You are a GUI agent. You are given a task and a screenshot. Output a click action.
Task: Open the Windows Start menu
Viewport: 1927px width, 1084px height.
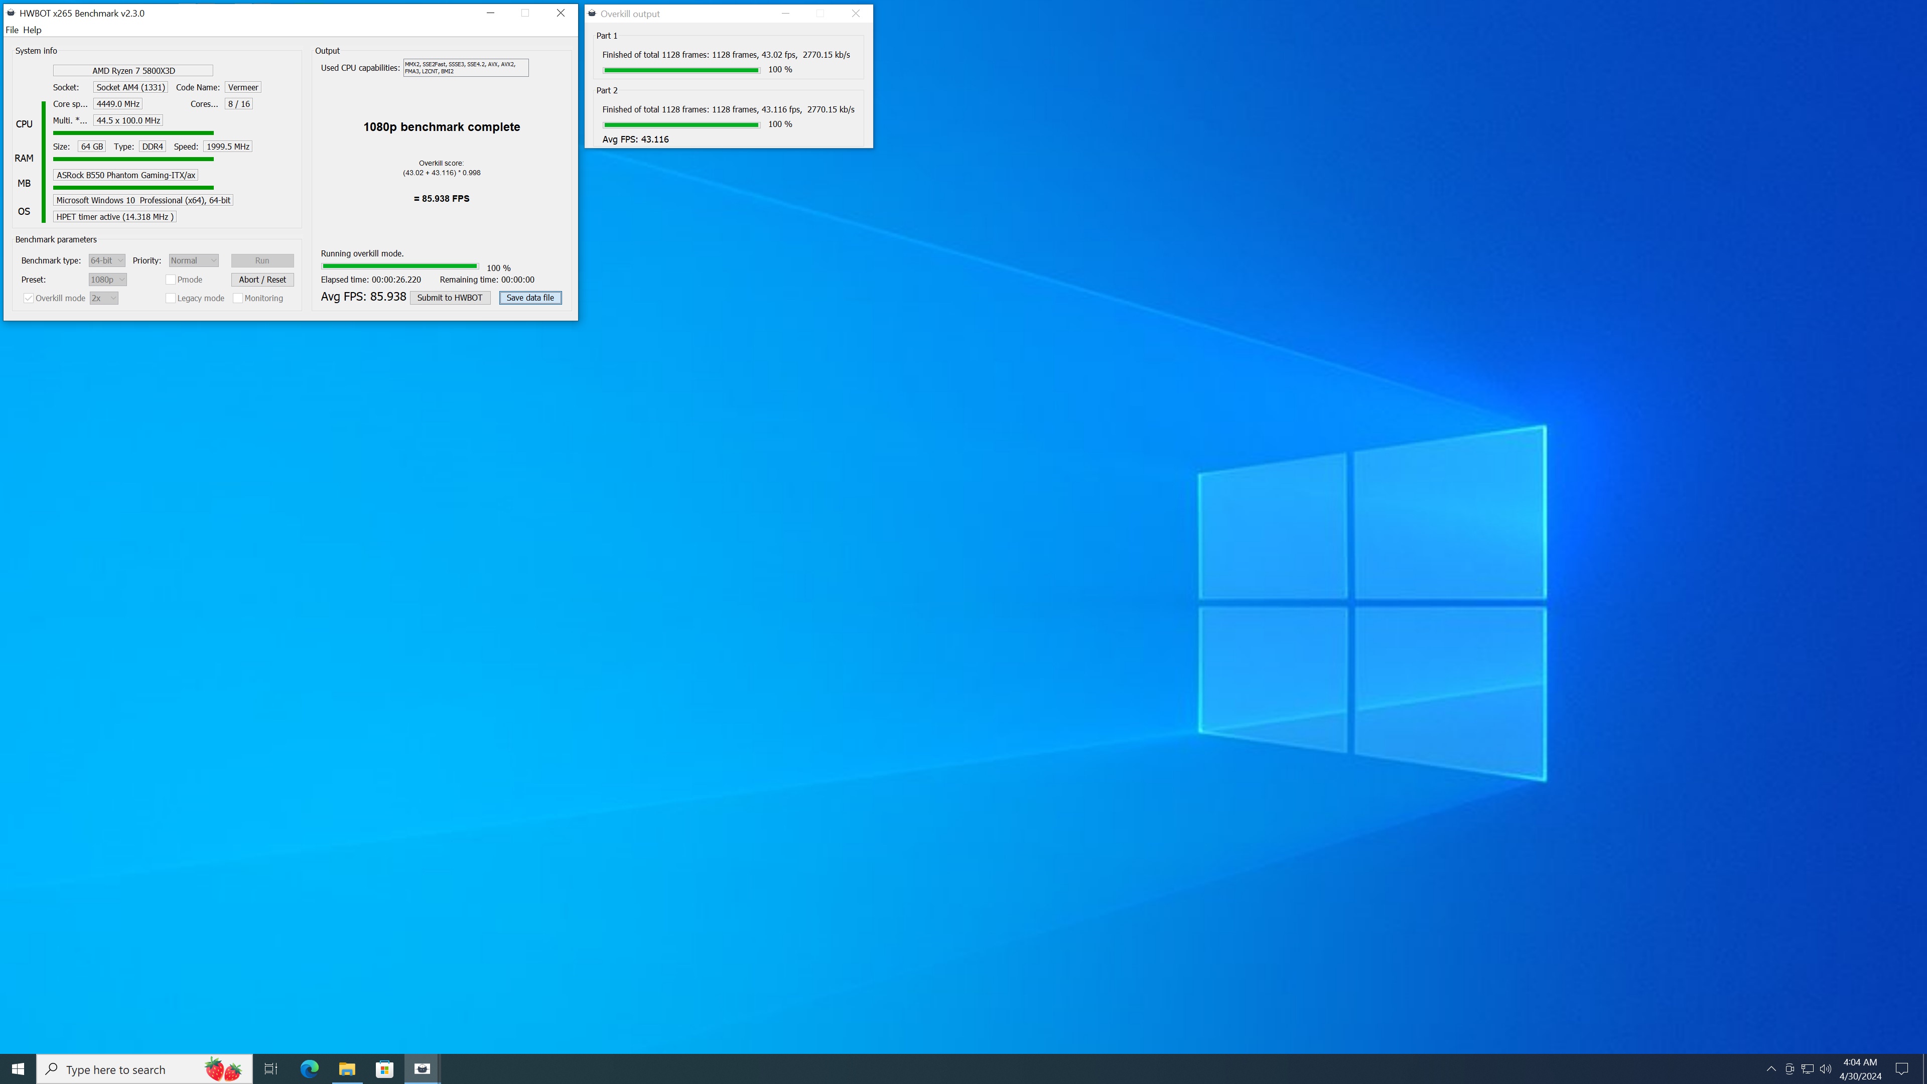click(x=18, y=1069)
